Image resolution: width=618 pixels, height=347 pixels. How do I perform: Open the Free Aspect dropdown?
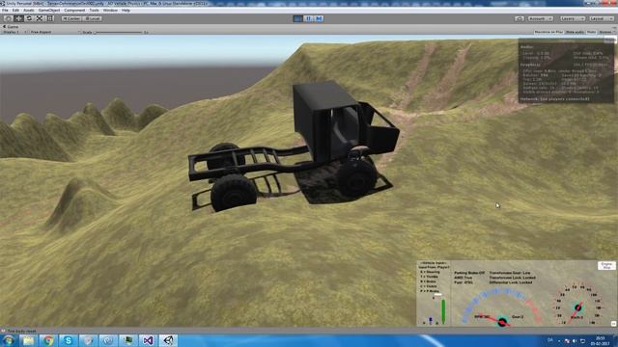54,32
